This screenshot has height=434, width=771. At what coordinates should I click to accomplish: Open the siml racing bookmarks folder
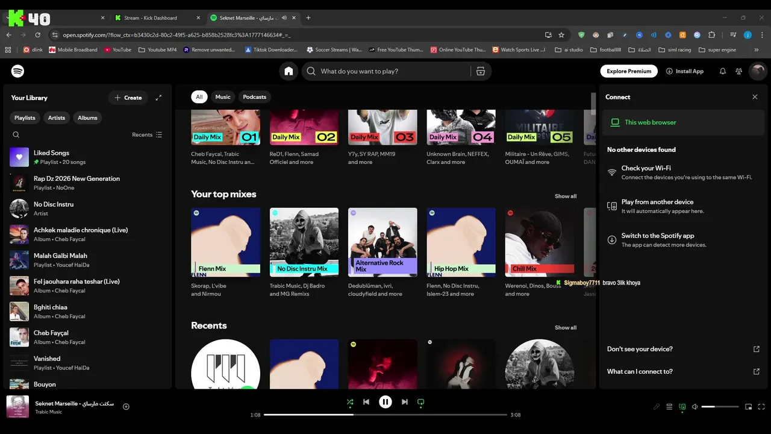(675, 50)
